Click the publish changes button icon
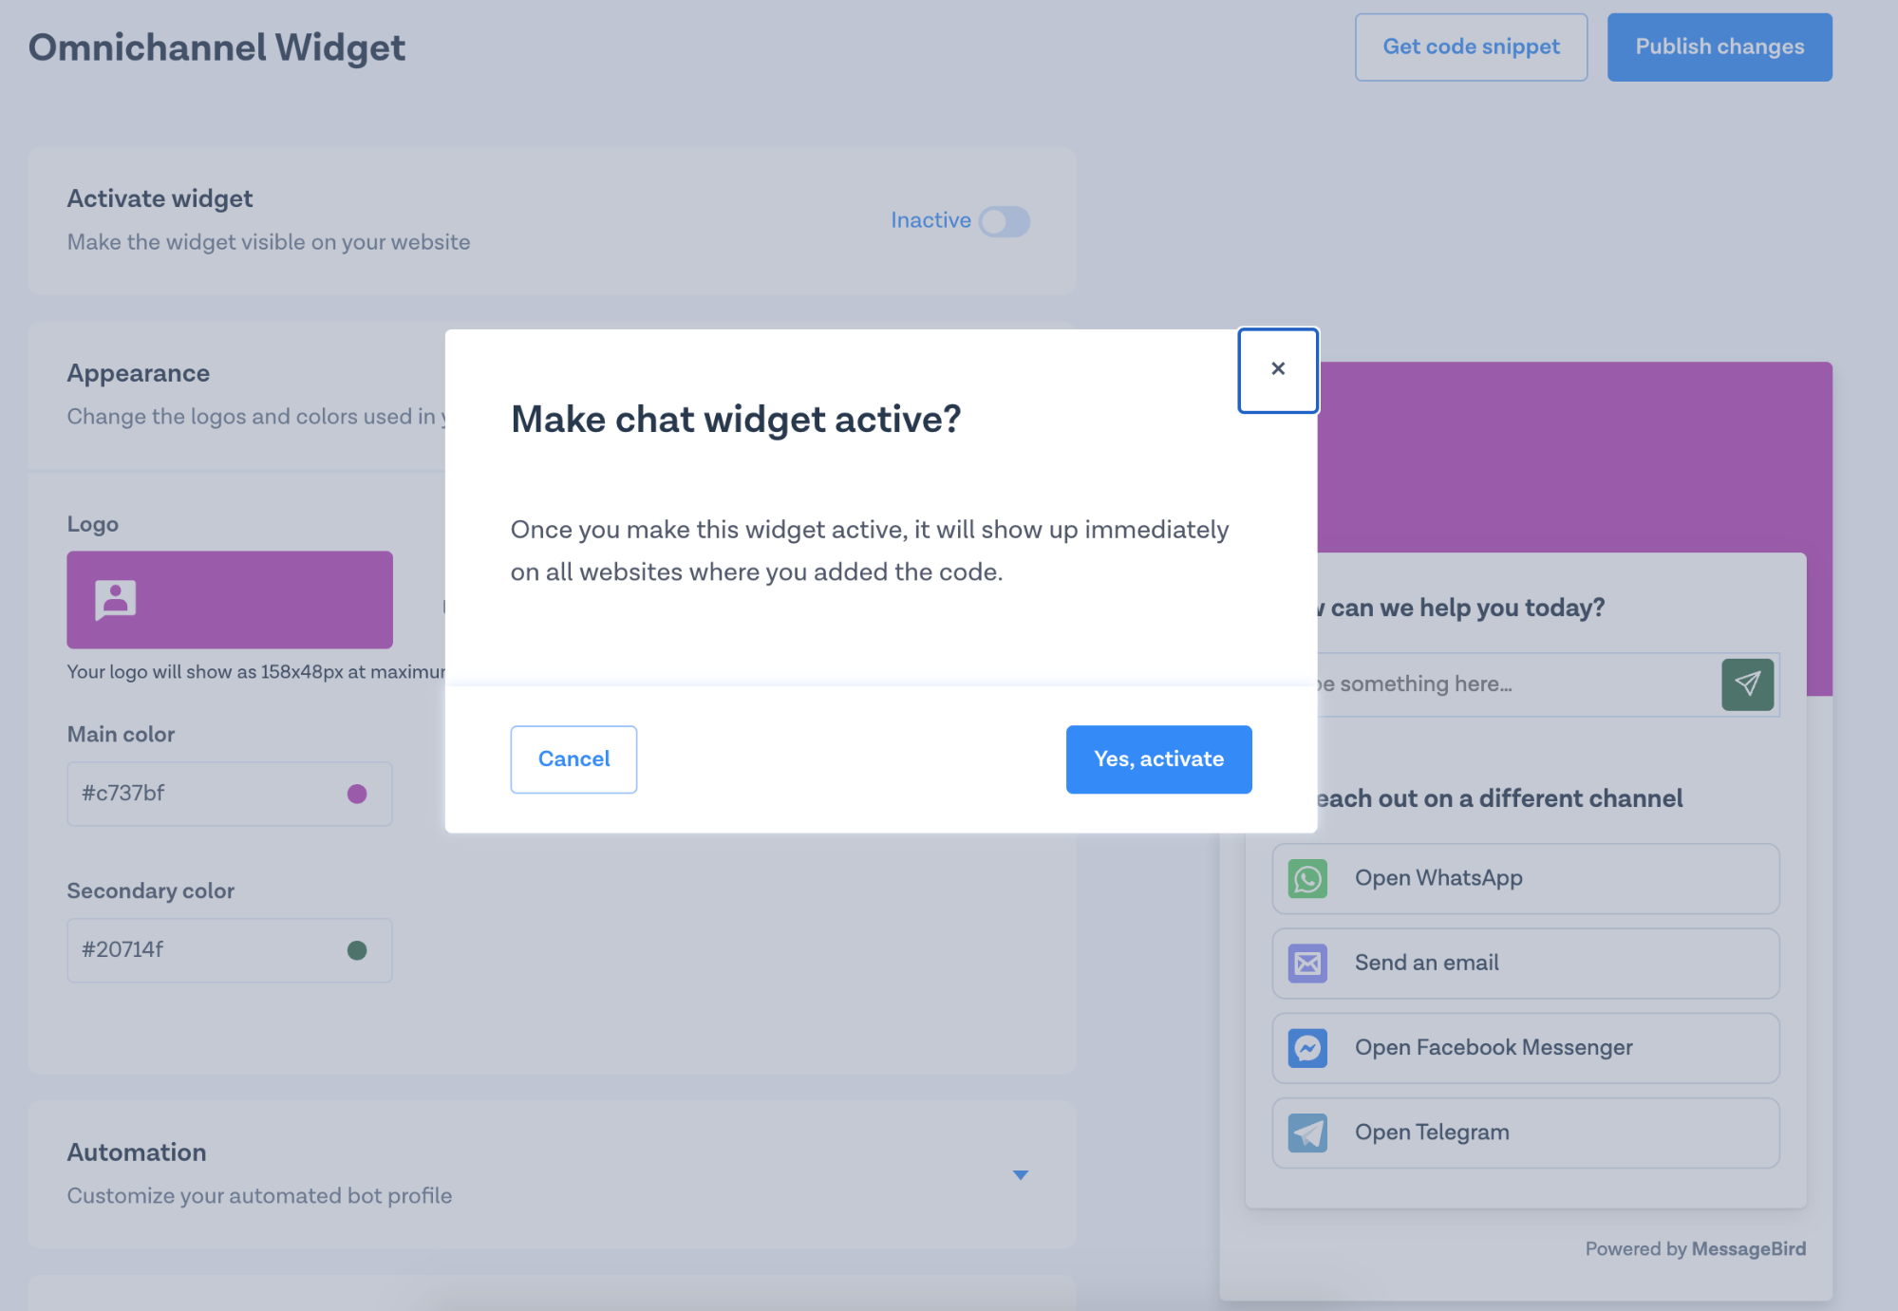The image size is (1898, 1311). point(1719,47)
